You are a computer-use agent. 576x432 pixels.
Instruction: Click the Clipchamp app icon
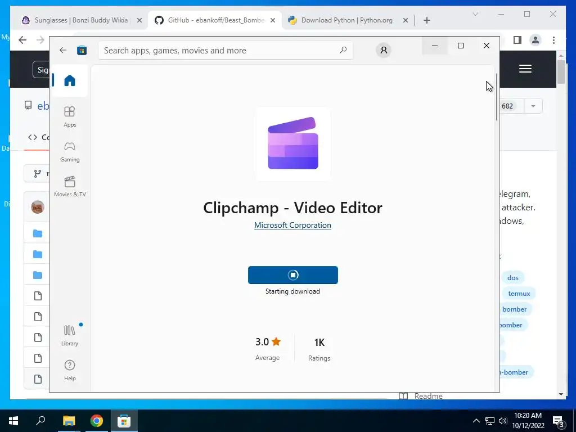click(x=293, y=143)
